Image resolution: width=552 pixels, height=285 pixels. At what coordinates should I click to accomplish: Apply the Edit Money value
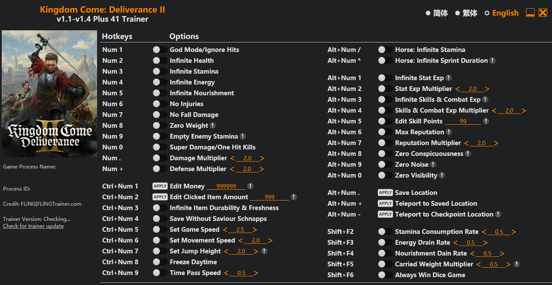pyautogui.click(x=160, y=186)
